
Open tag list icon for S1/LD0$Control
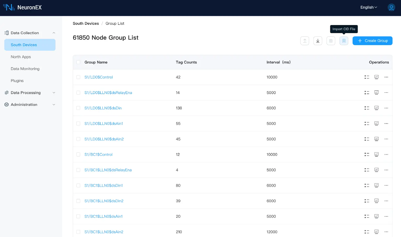[367, 77]
